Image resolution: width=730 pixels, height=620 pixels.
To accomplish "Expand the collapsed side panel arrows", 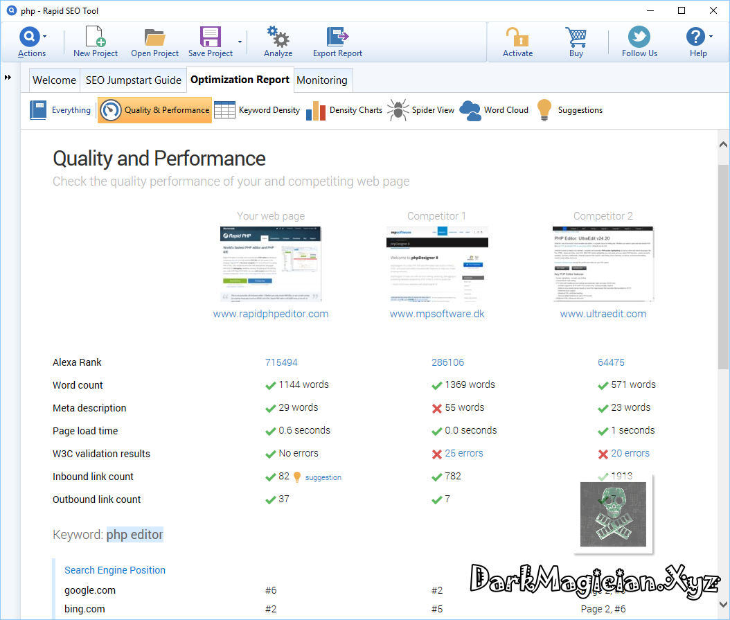I will point(8,78).
